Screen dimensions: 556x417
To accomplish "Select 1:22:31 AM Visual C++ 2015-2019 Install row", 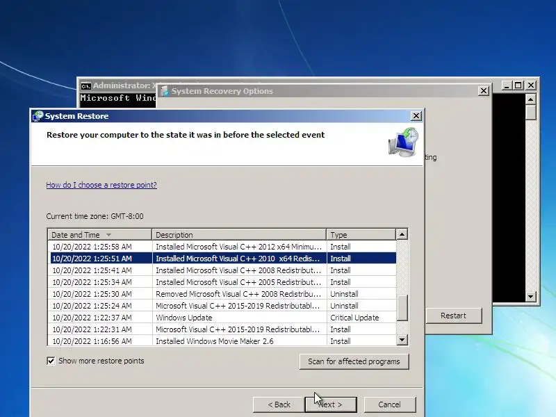I will click(222, 329).
